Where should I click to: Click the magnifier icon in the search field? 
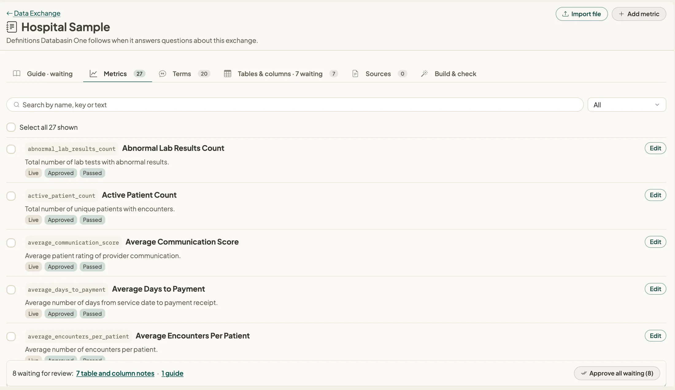coord(17,105)
